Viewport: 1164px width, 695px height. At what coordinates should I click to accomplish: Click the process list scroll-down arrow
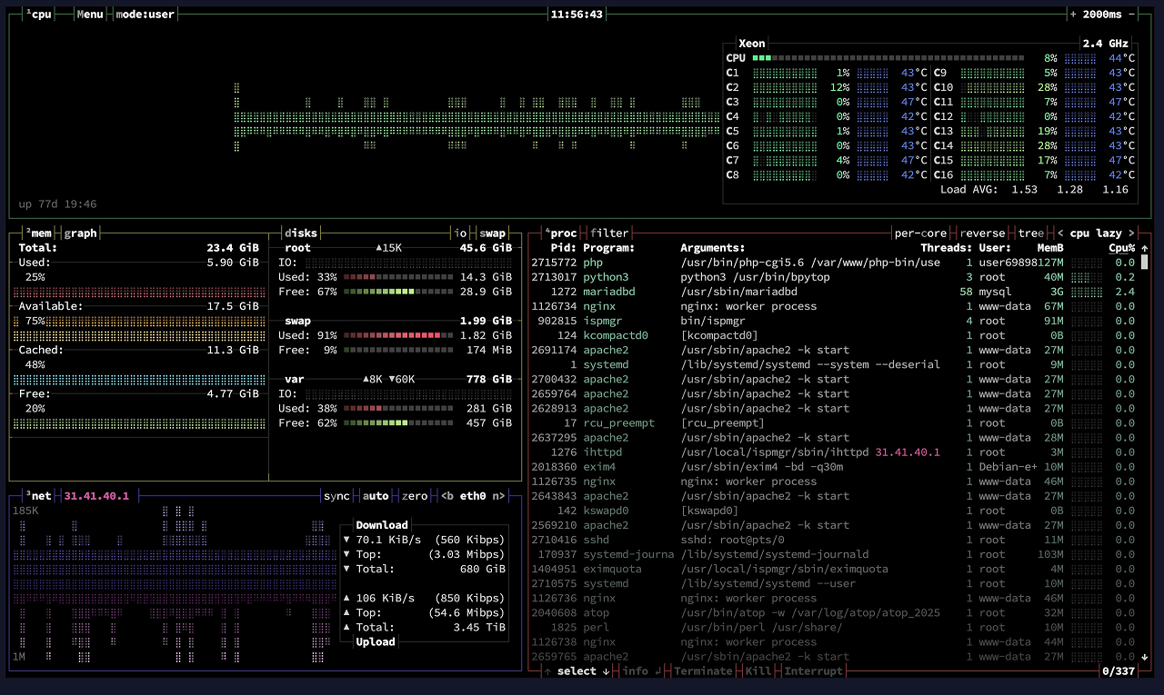(x=1145, y=656)
